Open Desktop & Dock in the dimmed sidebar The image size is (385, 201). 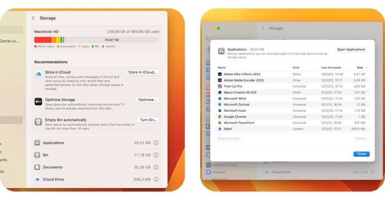222,165
